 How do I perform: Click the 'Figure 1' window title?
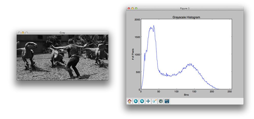(x=185, y=8)
